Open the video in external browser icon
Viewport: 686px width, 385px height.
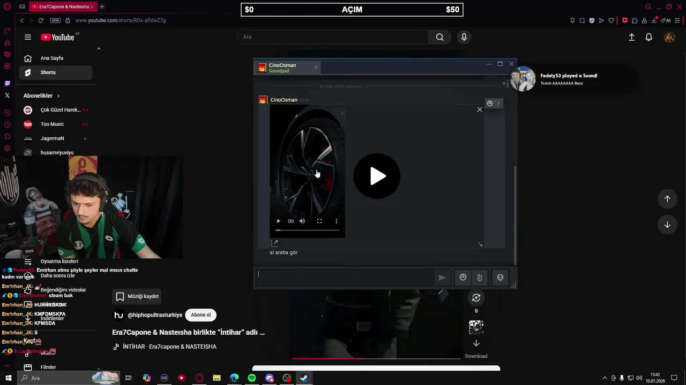click(x=274, y=243)
